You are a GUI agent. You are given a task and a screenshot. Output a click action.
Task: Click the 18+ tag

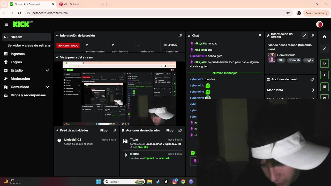point(281,60)
